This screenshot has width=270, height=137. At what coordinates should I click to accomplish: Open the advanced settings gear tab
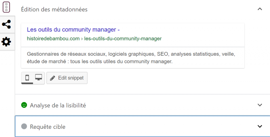click(6, 42)
